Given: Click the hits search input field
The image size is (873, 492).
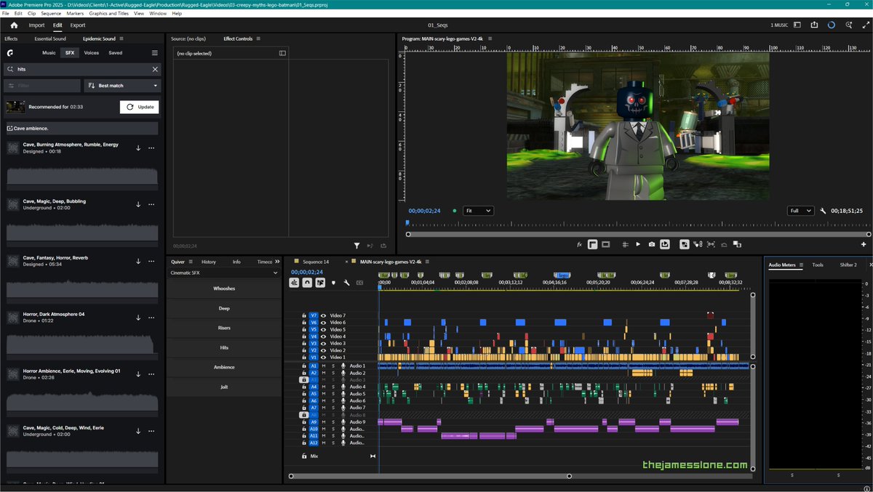Looking at the screenshot, I should pyautogui.click(x=81, y=69).
